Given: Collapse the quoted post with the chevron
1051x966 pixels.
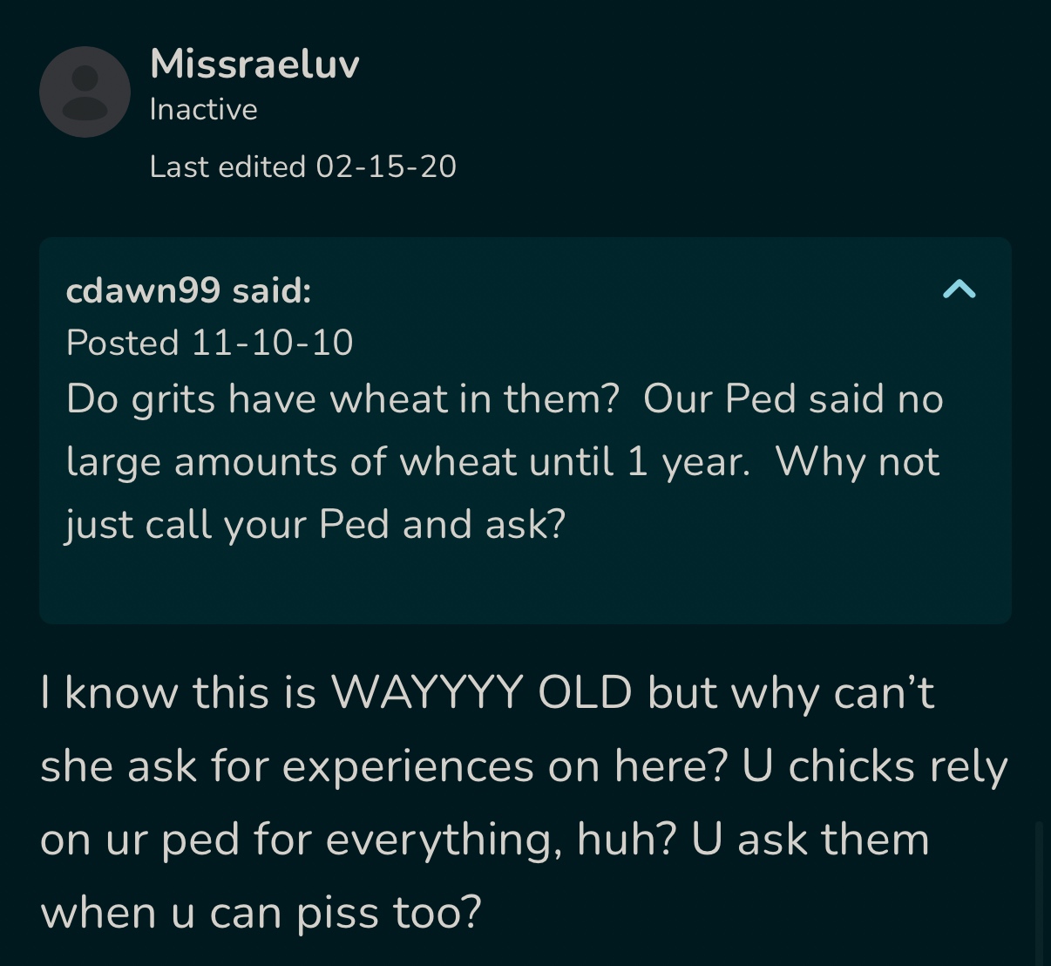Looking at the screenshot, I should [959, 289].
